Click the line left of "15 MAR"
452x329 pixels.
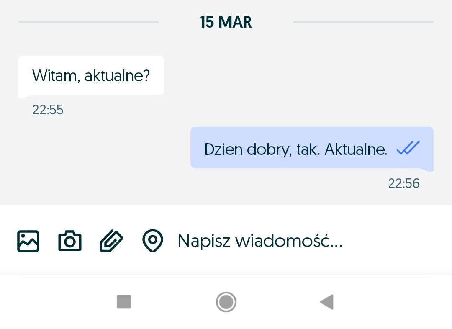88,22
